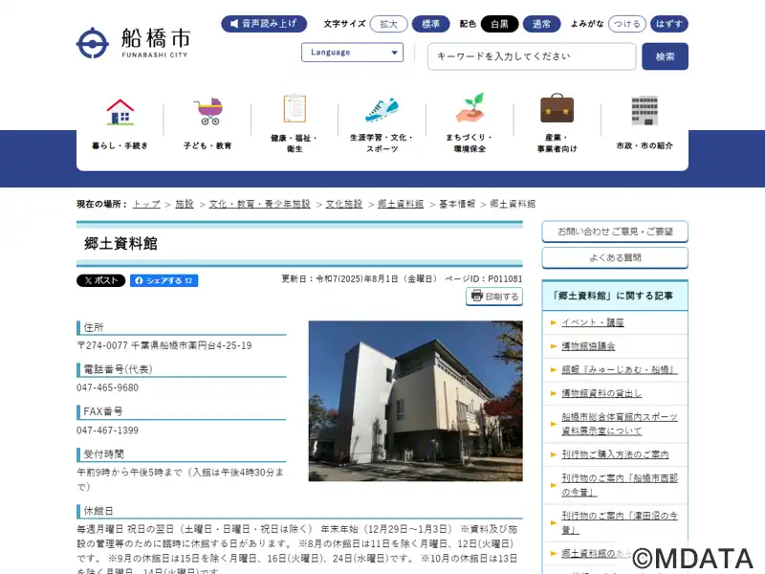Click the sneaker icon for 生涯学習・文化・スポーツ
The height and width of the screenshot is (574, 765).
coord(382,110)
